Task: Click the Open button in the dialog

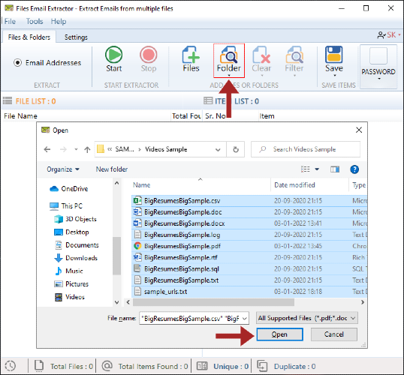Action: click(279, 334)
